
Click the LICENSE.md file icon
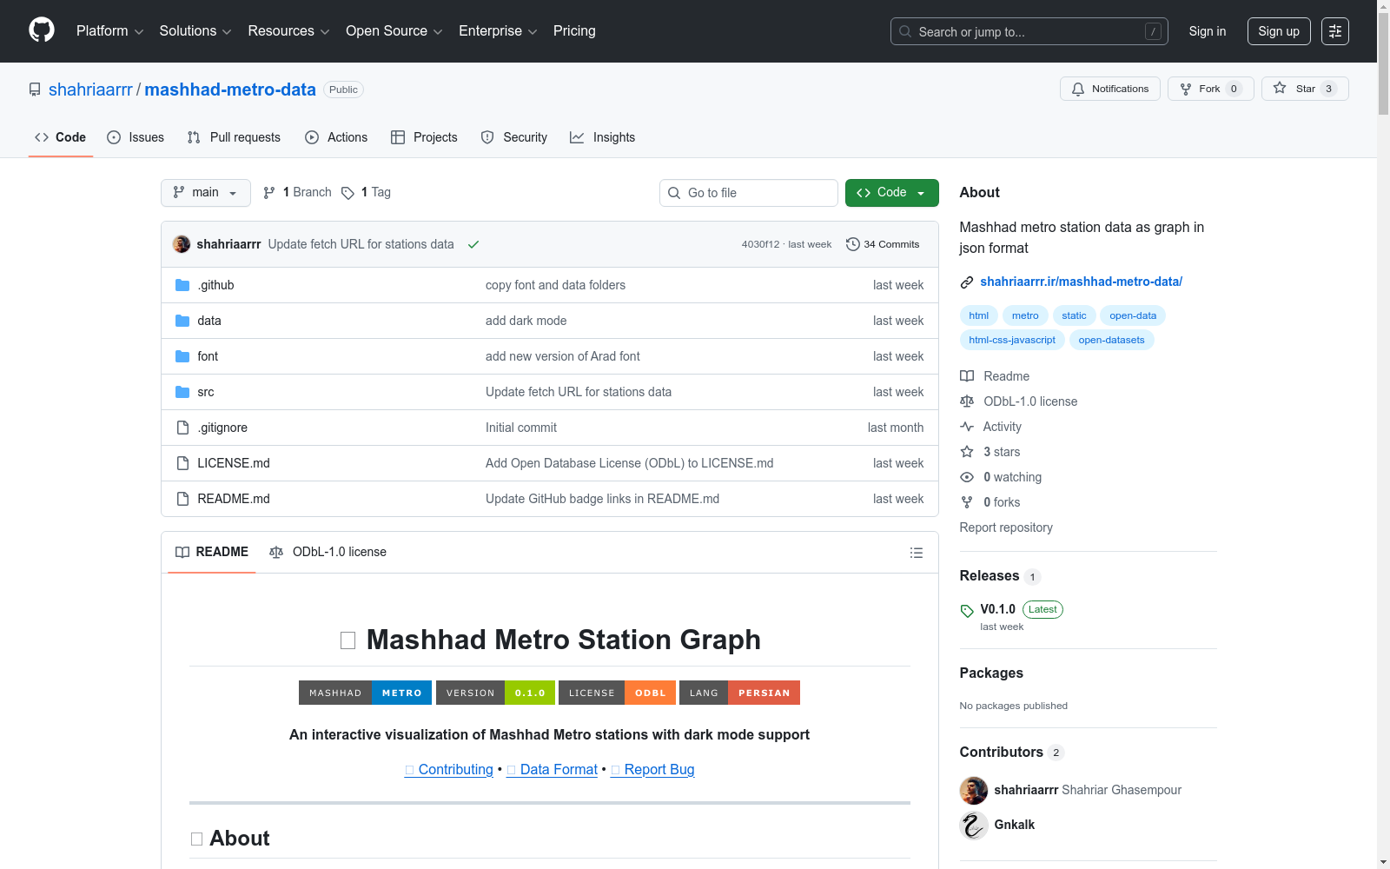coord(182,463)
